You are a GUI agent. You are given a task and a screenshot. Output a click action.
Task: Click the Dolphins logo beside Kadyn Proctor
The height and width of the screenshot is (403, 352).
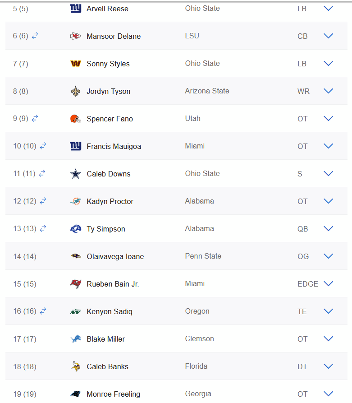(x=75, y=201)
